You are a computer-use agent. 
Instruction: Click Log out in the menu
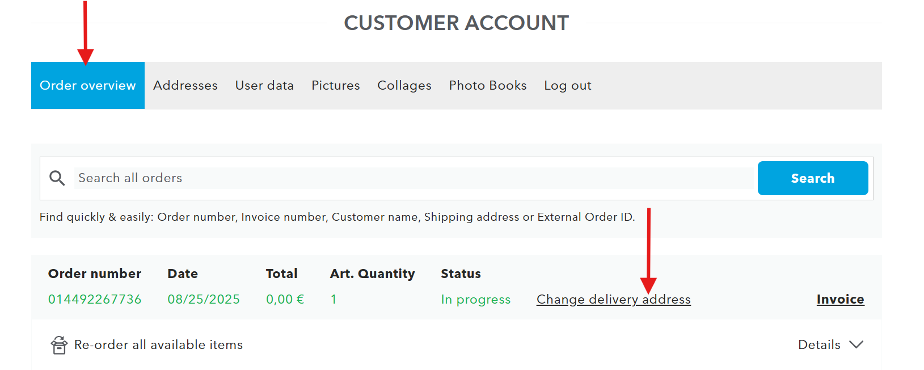click(x=568, y=86)
